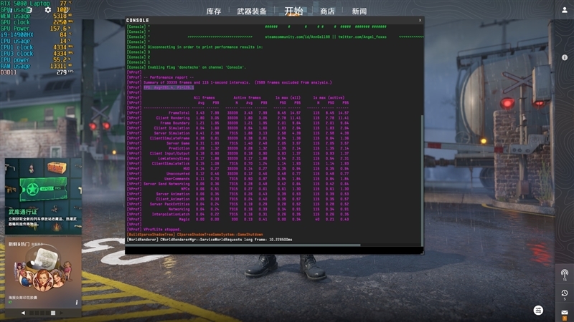Click the 'Active frames' column header

[x=247, y=98]
